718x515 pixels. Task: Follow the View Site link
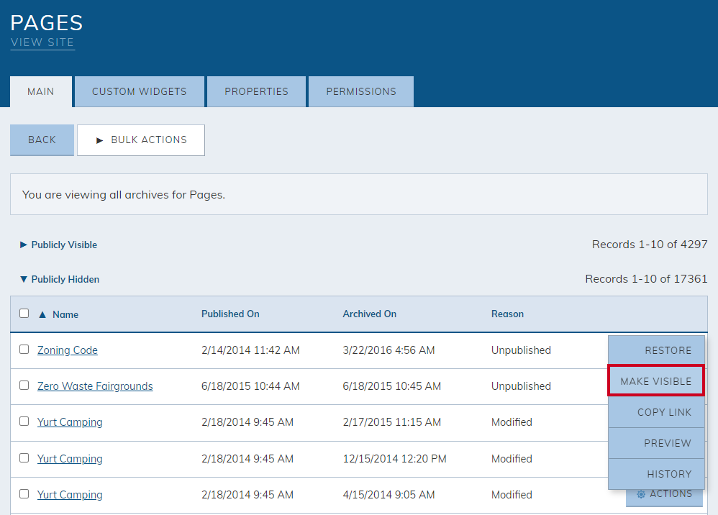[42, 42]
